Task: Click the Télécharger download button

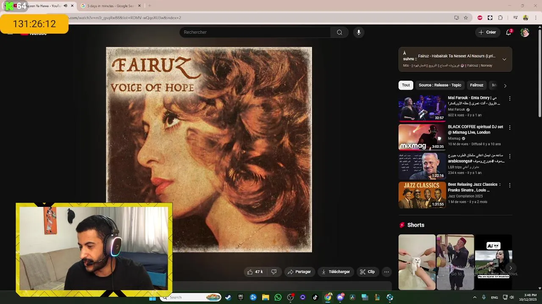Action: (335, 272)
